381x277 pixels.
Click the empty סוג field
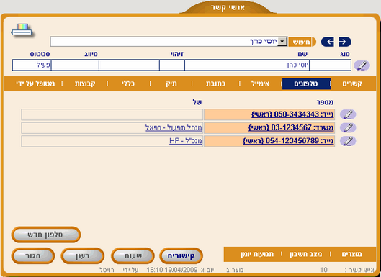[x=330, y=65]
